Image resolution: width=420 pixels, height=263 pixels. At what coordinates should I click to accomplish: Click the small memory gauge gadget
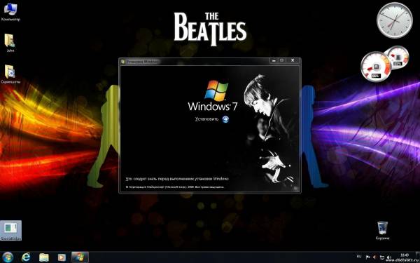pos(398,58)
